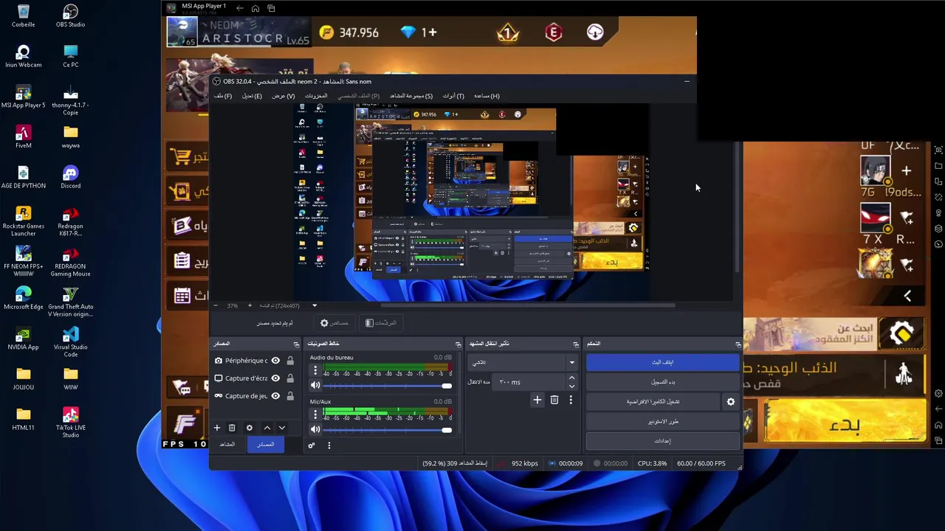This screenshot has height=531, width=945.
Task: Zoom in the OBS preview
Action: pyautogui.click(x=250, y=305)
